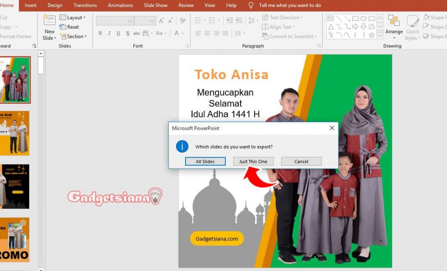The width and height of the screenshot is (447, 271).
Task: Open the Section dropdown menu
Action: tap(73, 37)
